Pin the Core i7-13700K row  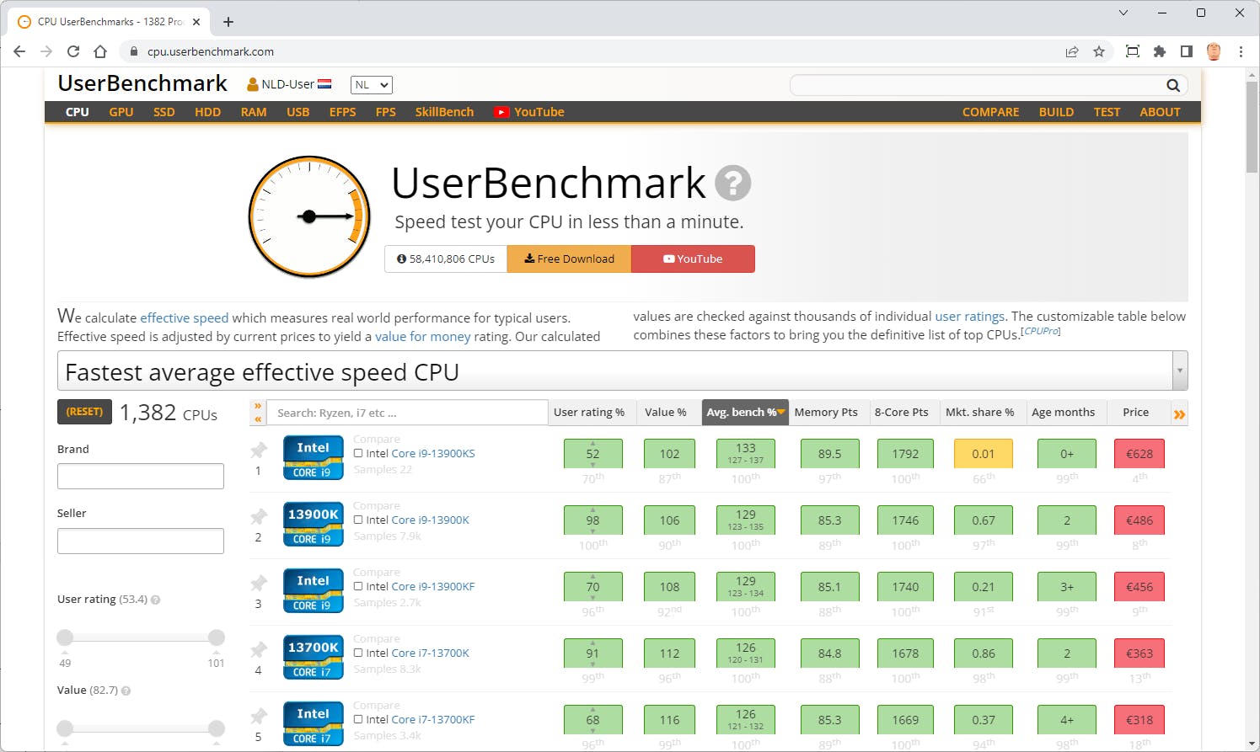pyautogui.click(x=259, y=650)
